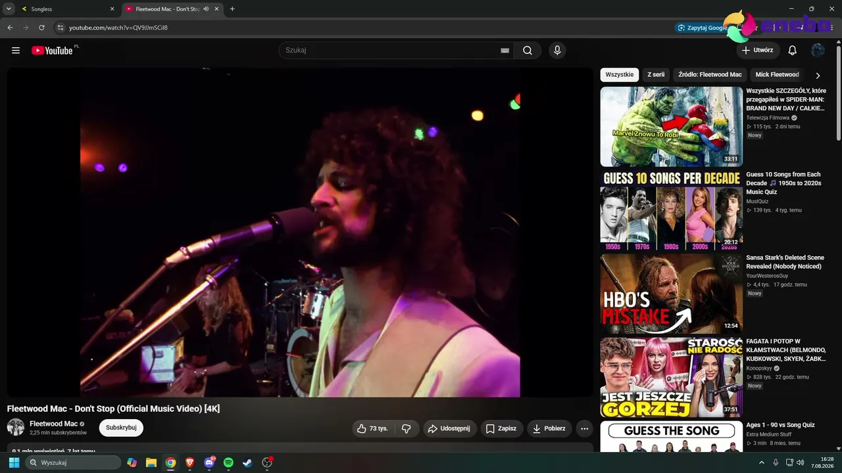Click the Pobierz download button
The width and height of the screenshot is (842, 473).
click(549, 428)
